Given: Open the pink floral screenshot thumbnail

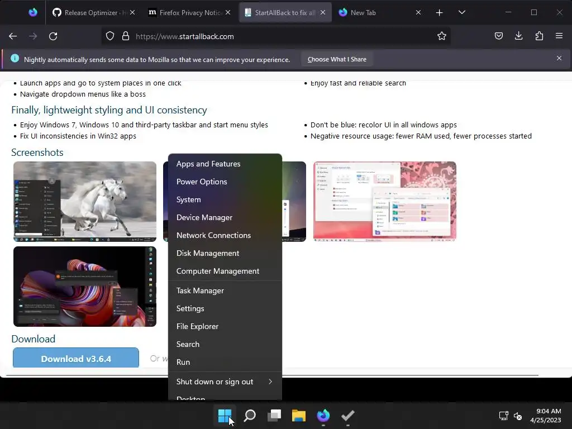Looking at the screenshot, I should [384, 202].
